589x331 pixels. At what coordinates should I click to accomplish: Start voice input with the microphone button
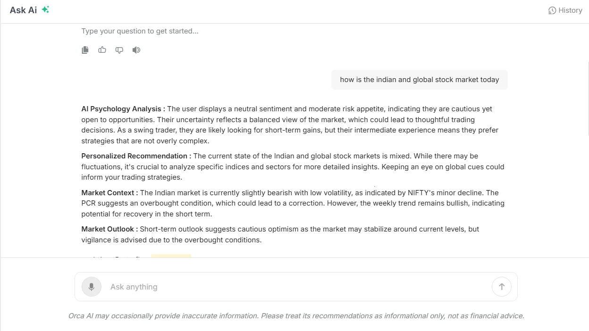92,287
